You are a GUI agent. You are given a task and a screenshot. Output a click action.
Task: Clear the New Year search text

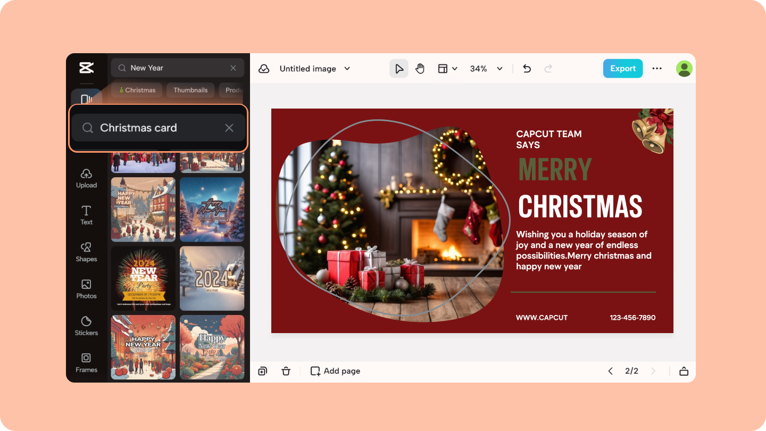pyautogui.click(x=233, y=68)
